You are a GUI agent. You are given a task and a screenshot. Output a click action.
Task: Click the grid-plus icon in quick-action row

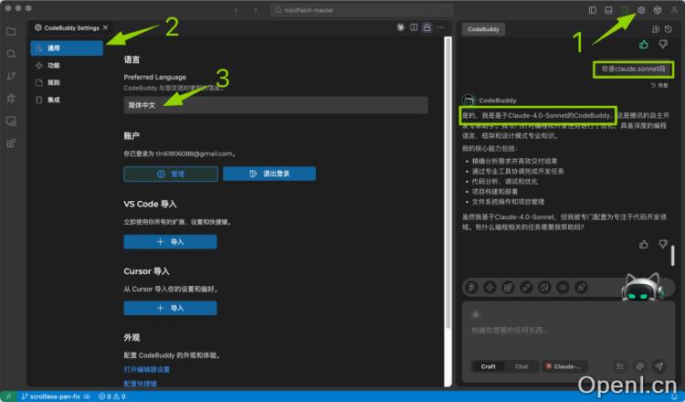click(x=508, y=287)
